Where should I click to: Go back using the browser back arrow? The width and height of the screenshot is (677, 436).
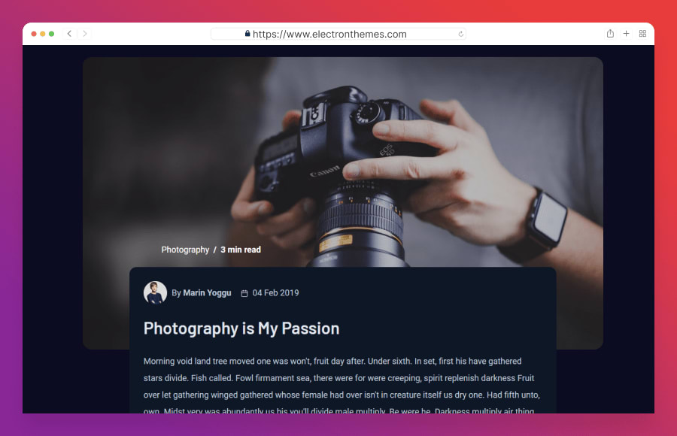(69, 34)
